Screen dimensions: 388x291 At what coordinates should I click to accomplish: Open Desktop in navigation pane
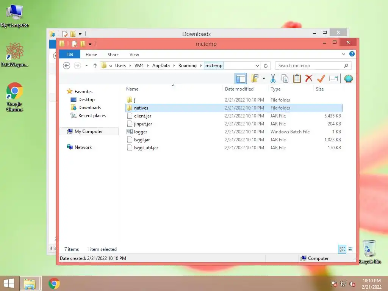[86, 100]
